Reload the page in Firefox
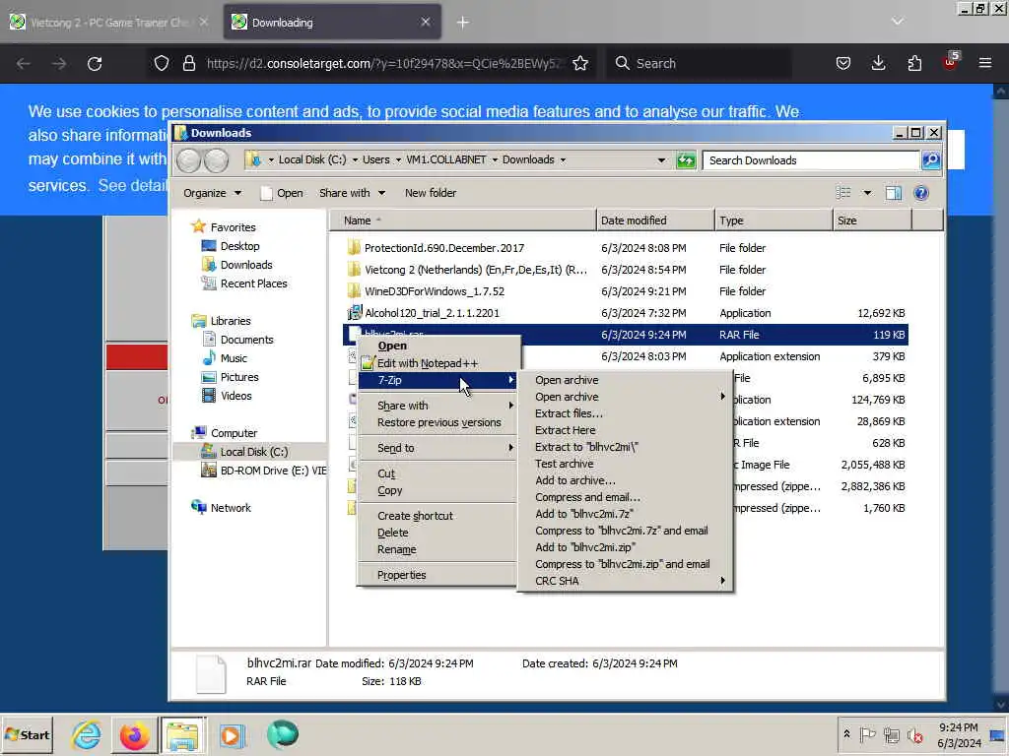This screenshot has height=756, width=1009. (95, 64)
